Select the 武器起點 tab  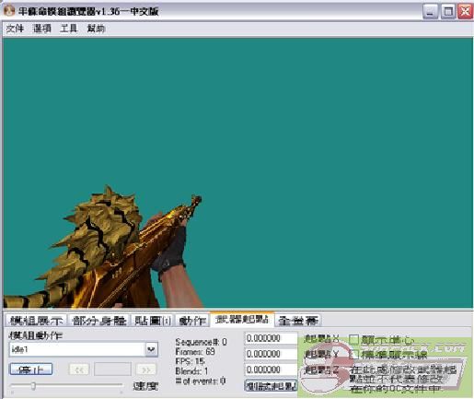click(242, 319)
